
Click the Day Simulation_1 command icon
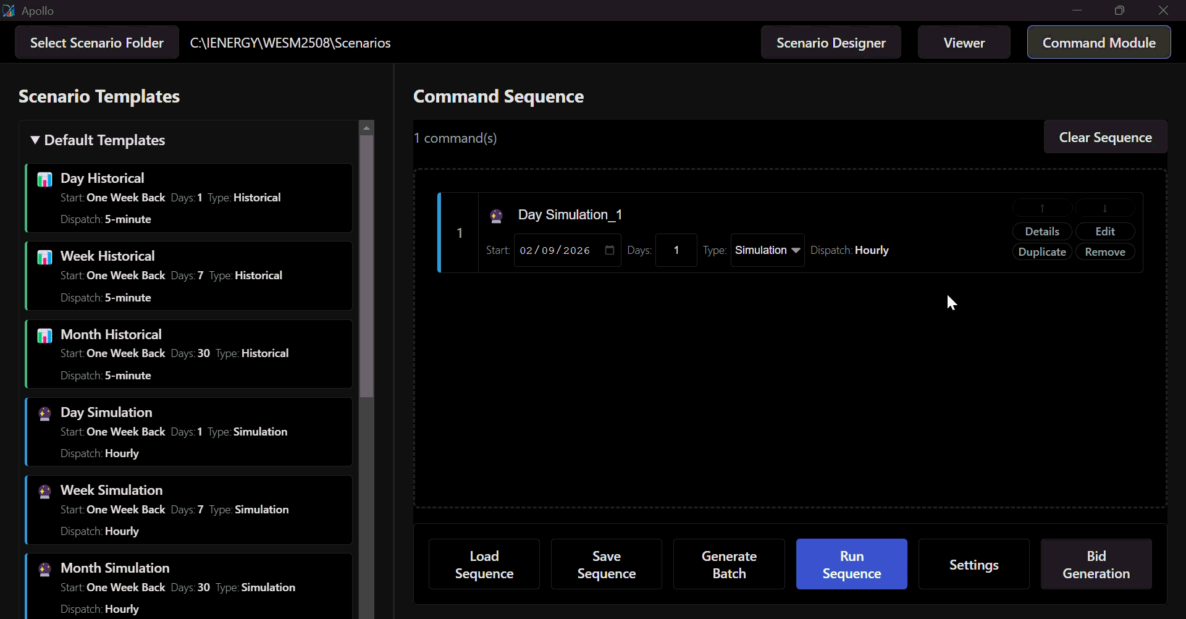pyautogui.click(x=498, y=216)
